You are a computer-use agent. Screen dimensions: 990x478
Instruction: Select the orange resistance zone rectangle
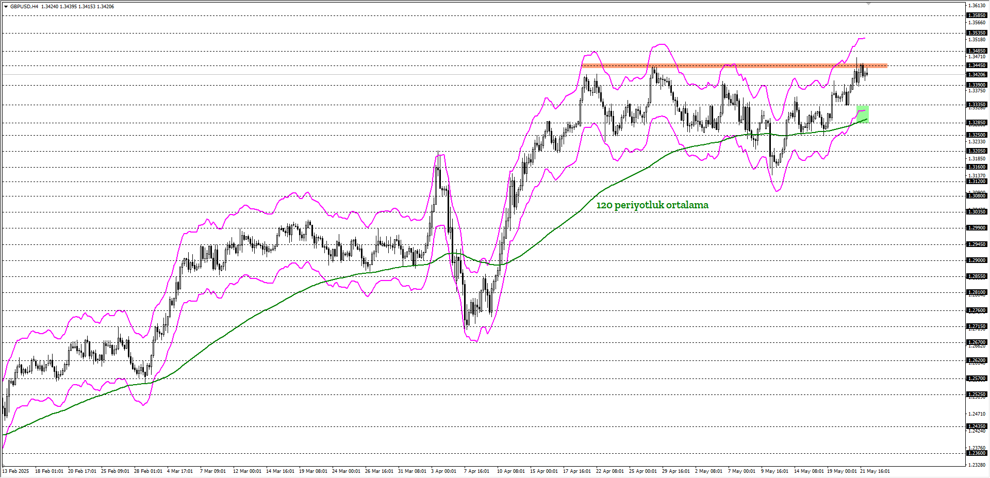(734, 65)
